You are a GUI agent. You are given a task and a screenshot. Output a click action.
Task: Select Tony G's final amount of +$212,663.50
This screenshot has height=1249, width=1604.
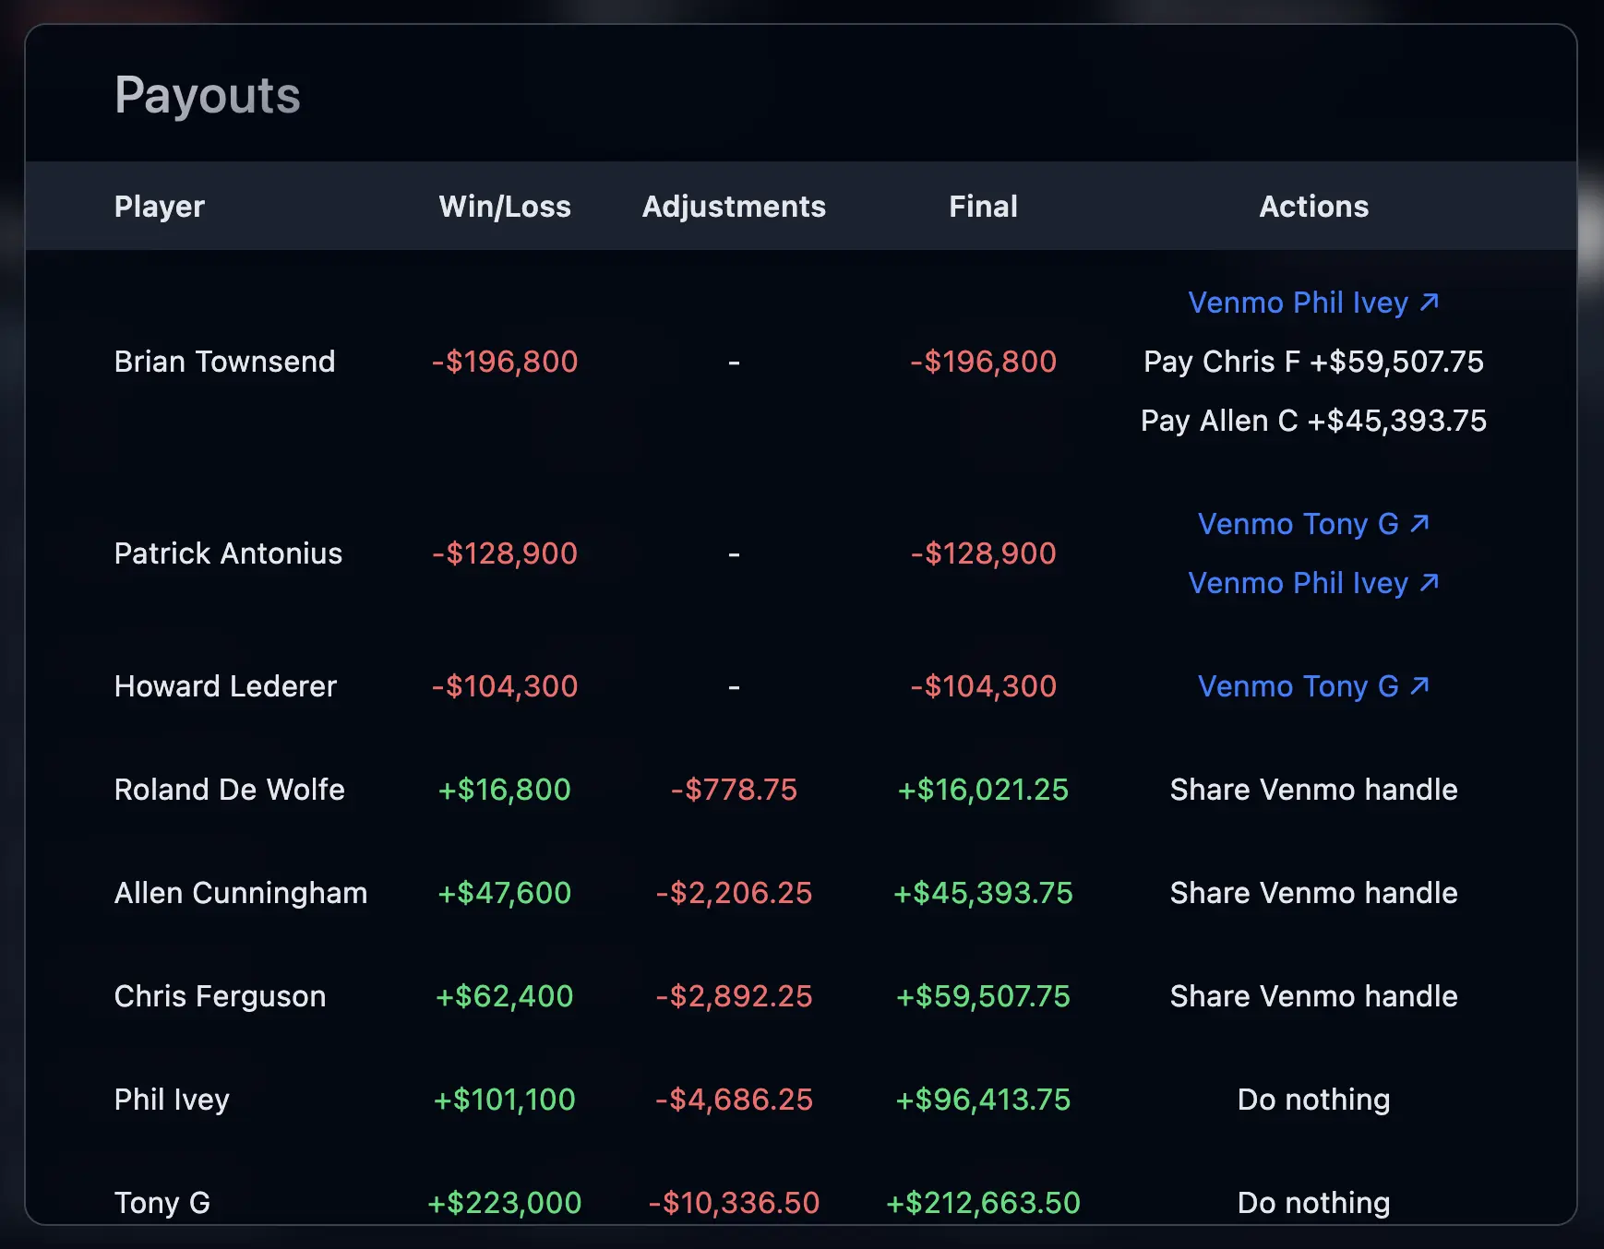pos(982,1202)
